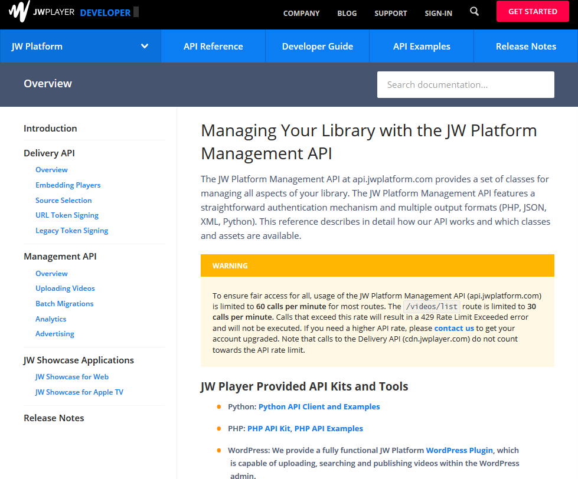Open the Source Selection link
578x479 pixels.
[63, 201]
